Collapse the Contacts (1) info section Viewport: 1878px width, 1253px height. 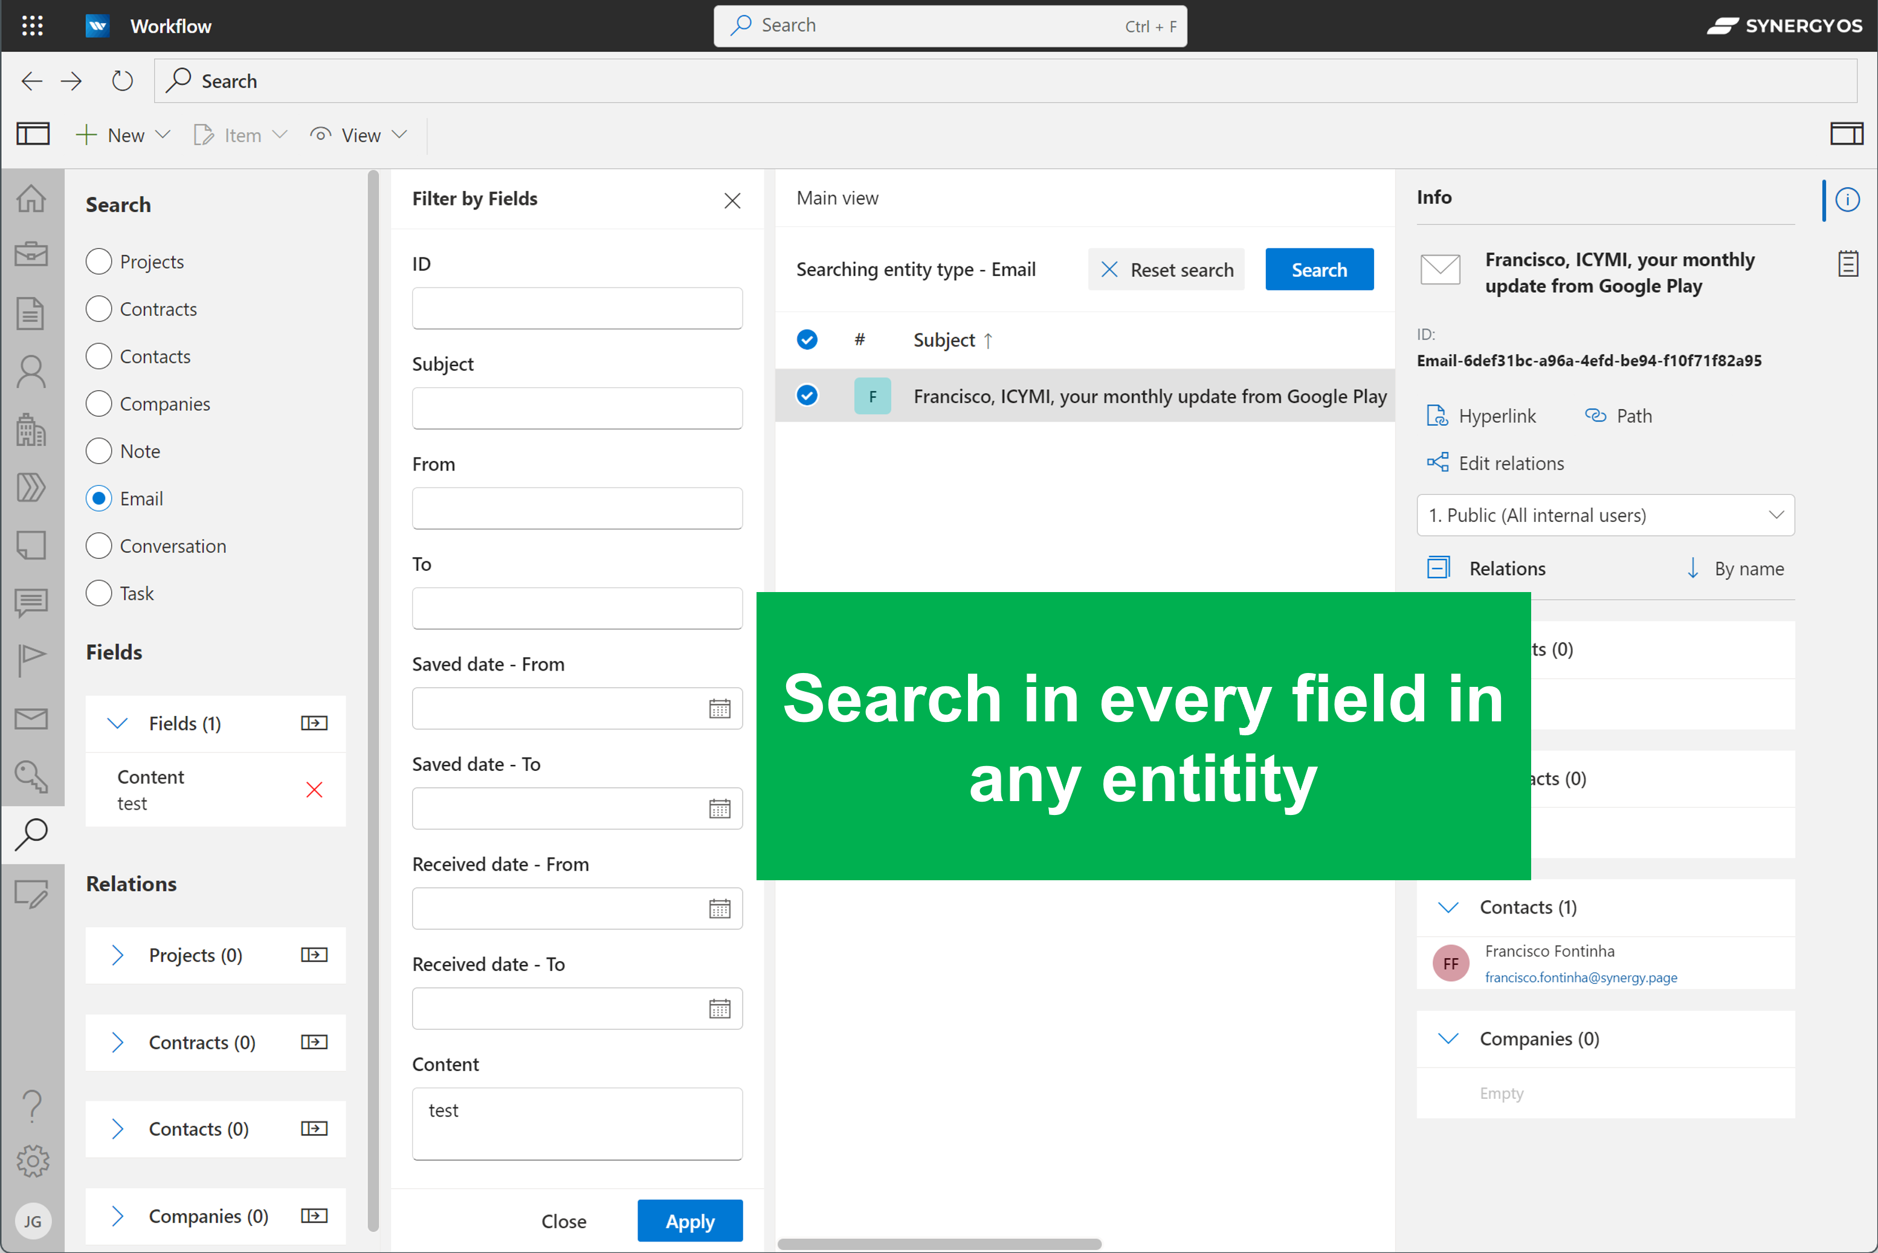tap(1448, 907)
